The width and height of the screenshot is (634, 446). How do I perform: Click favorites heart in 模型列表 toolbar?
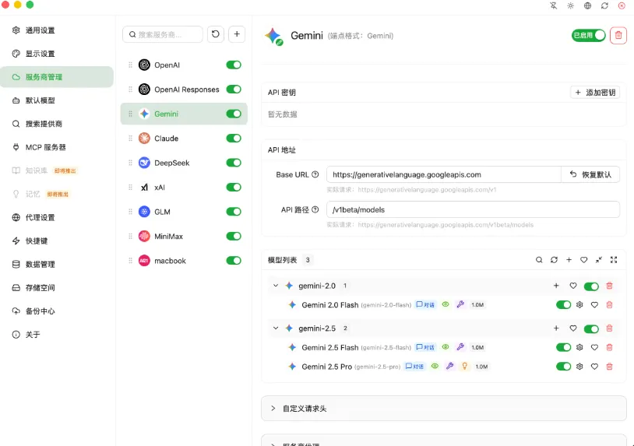tap(584, 260)
